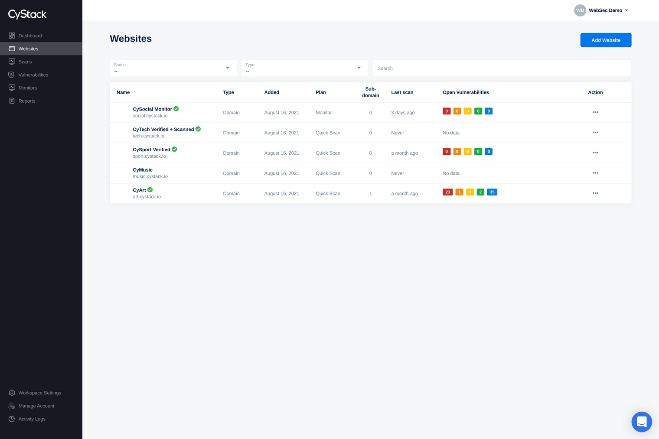Click the Websites page heading
Screen dimensions: 659x439
pyautogui.click(x=130, y=39)
